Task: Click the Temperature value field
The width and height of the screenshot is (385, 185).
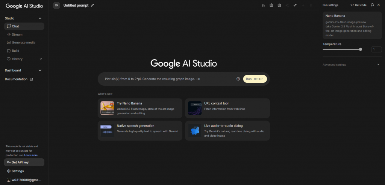Action: (376, 49)
